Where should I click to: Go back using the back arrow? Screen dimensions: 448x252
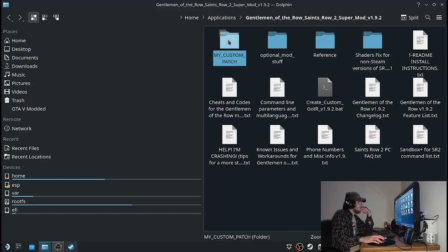tap(9, 17)
